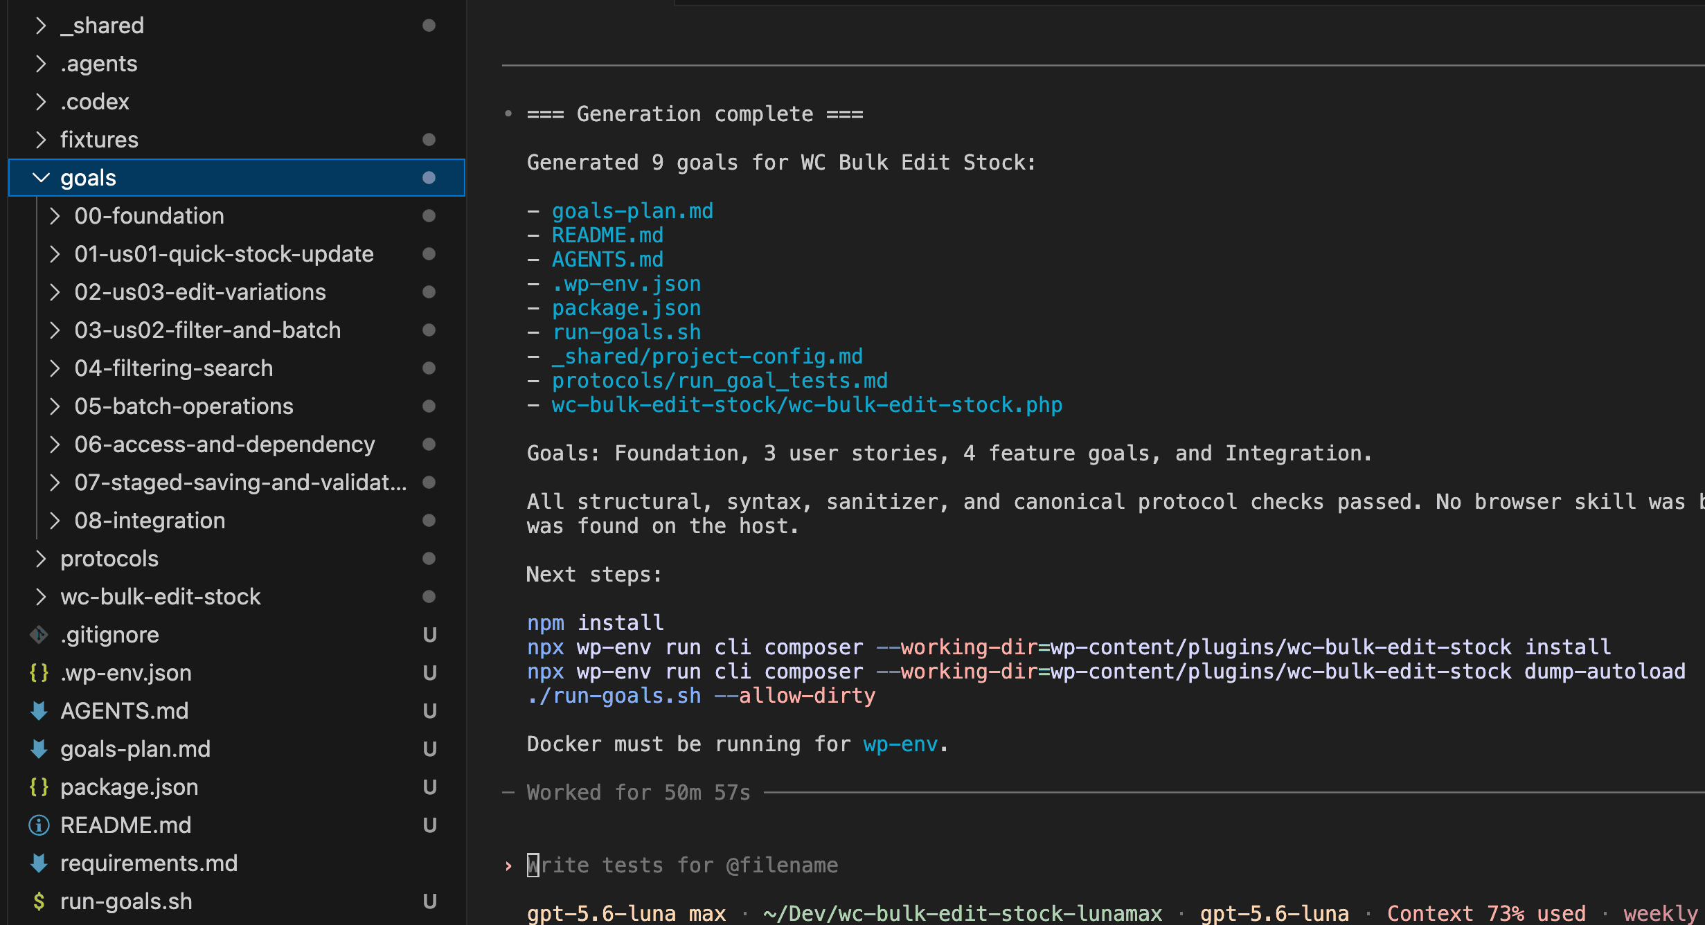Expand the 02-us03-edit-variations chevron
The image size is (1705, 925).
click(x=55, y=292)
